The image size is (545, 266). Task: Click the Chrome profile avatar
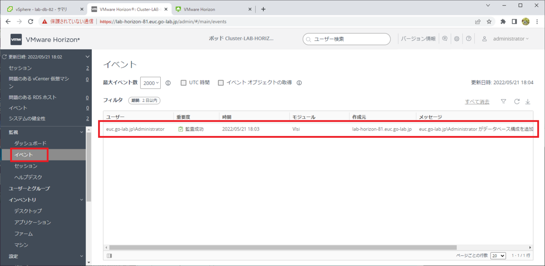(x=526, y=21)
